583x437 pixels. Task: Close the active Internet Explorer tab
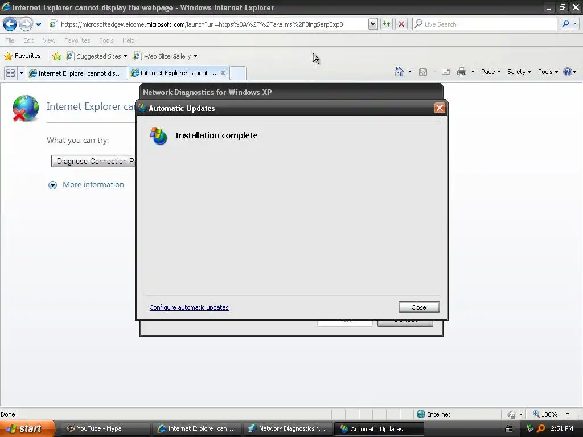click(x=223, y=73)
